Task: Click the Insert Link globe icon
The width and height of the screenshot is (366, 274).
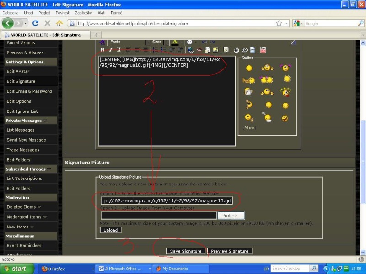Action: pos(191,50)
